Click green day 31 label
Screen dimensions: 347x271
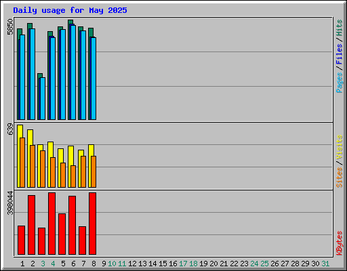click(325, 264)
